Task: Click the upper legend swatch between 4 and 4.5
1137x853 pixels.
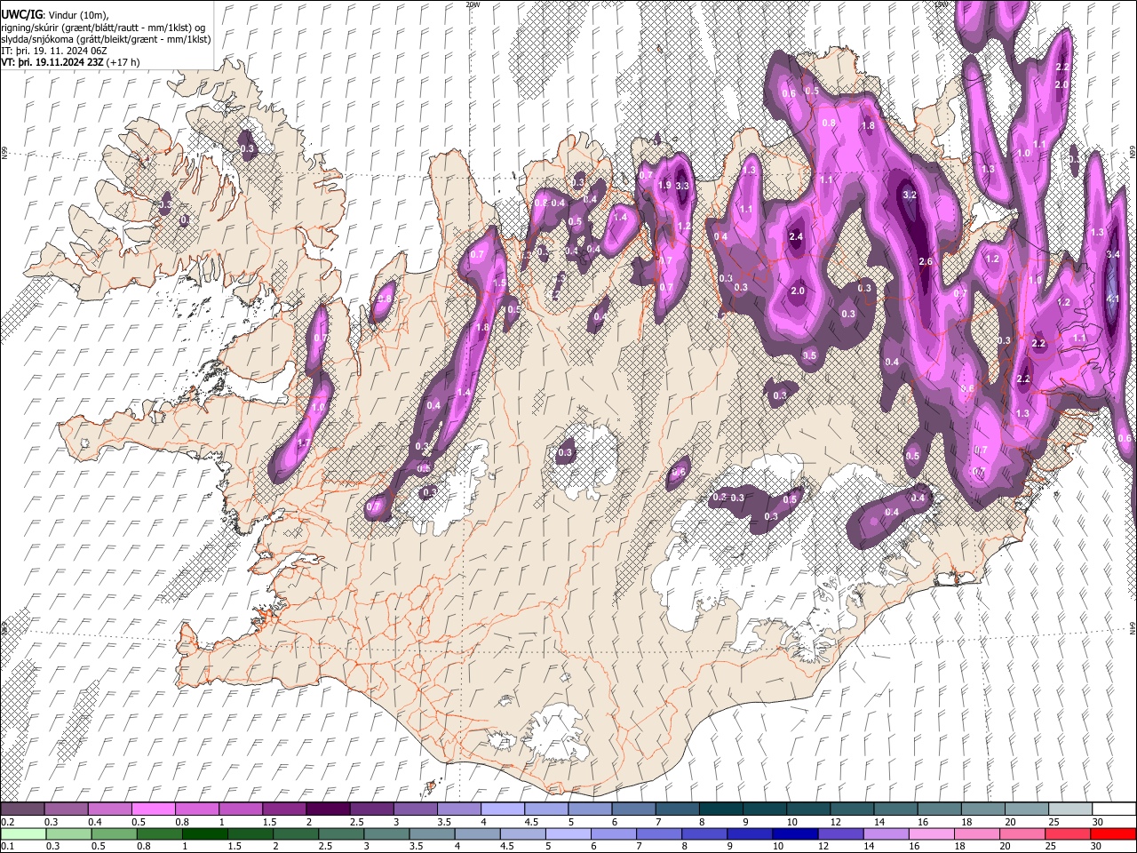Action: tap(503, 809)
